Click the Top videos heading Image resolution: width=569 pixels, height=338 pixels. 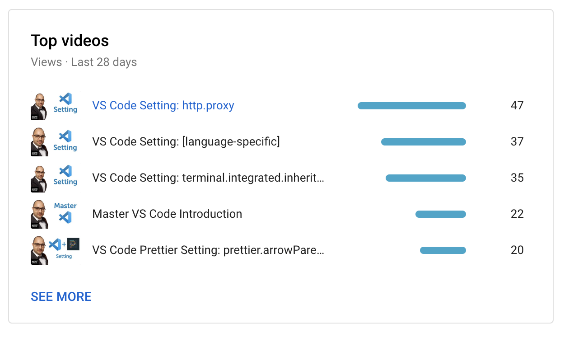pos(70,41)
